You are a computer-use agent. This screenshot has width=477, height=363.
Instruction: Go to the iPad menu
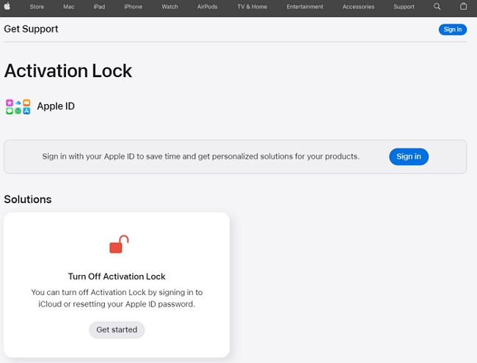[99, 7]
